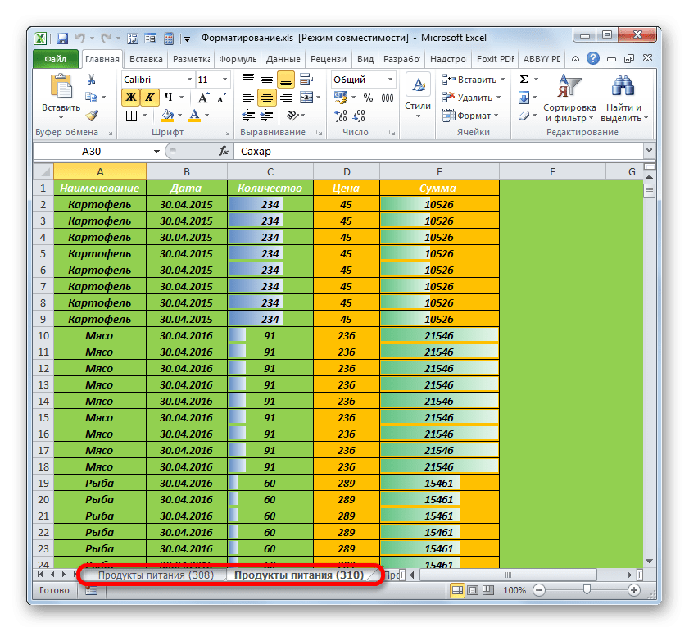Click the borders icon
This screenshot has height=632, width=689.
point(131,116)
